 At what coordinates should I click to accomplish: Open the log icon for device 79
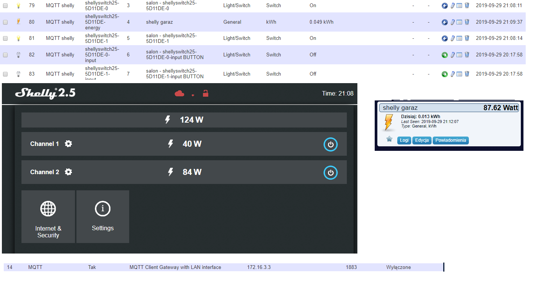459,6
